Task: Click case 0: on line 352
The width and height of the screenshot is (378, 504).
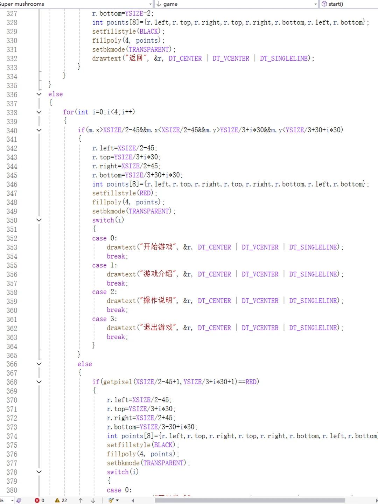Action: pos(105,238)
